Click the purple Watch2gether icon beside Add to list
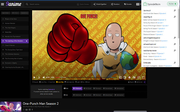The image size is (180, 112). [x=145, y=82]
